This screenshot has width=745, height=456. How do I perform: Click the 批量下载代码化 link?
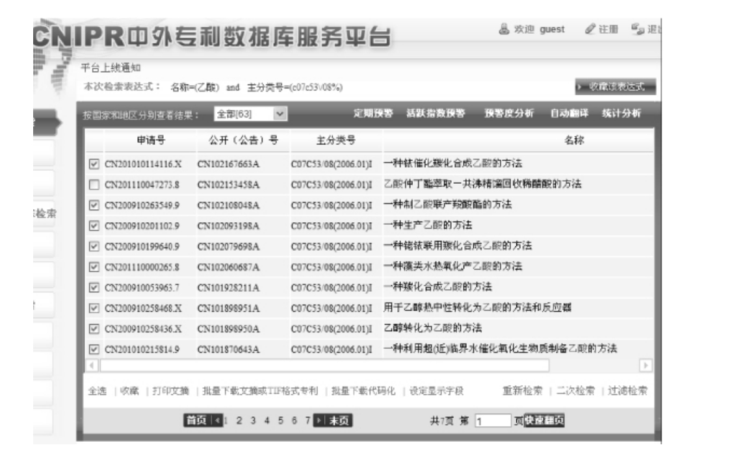pyautogui.click(x=363, y=391)
